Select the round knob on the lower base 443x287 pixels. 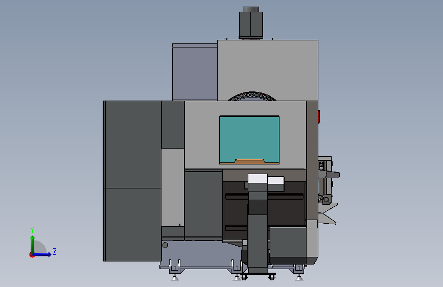tap(165, 245)
